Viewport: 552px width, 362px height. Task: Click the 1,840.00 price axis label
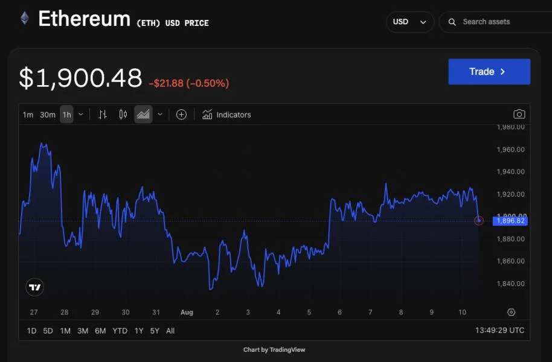coord(510,284)
